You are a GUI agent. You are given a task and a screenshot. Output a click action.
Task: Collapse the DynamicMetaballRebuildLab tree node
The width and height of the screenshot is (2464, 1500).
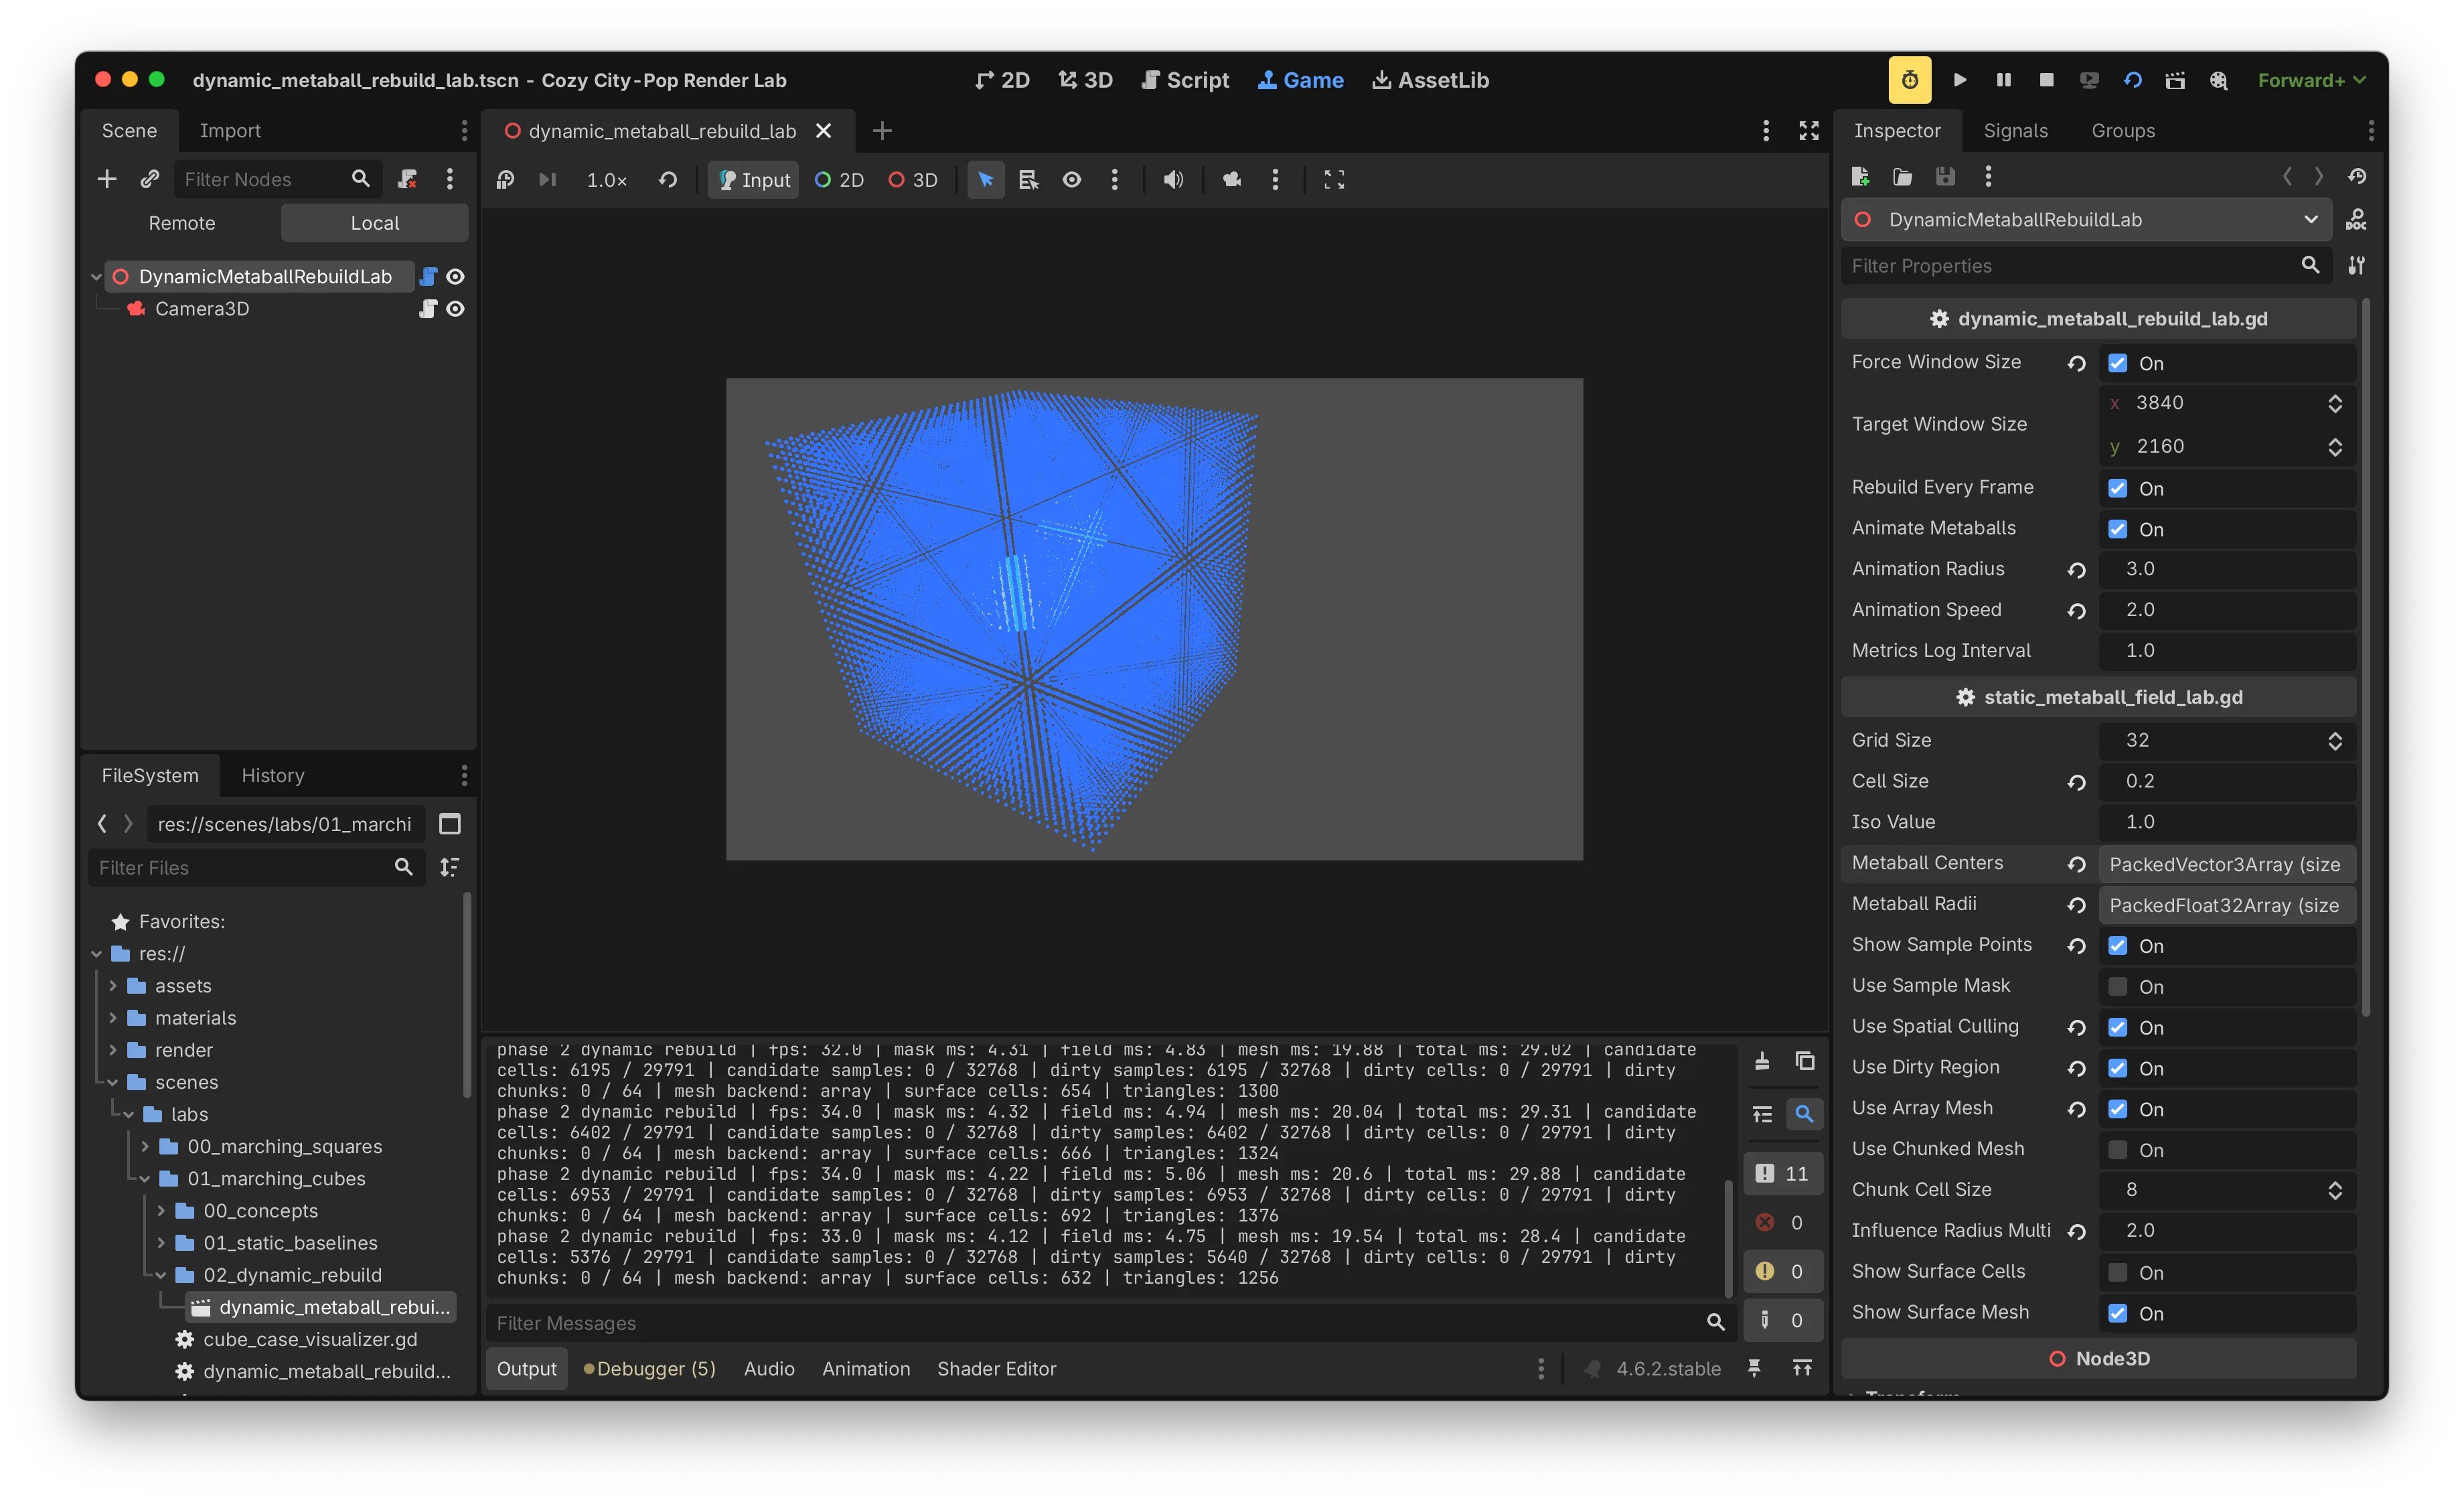(x=96, y=277)
